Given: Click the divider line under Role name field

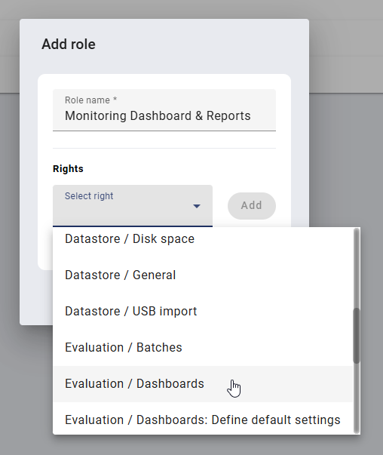Looking at the screenshot, I should click(x=164, y=149).
